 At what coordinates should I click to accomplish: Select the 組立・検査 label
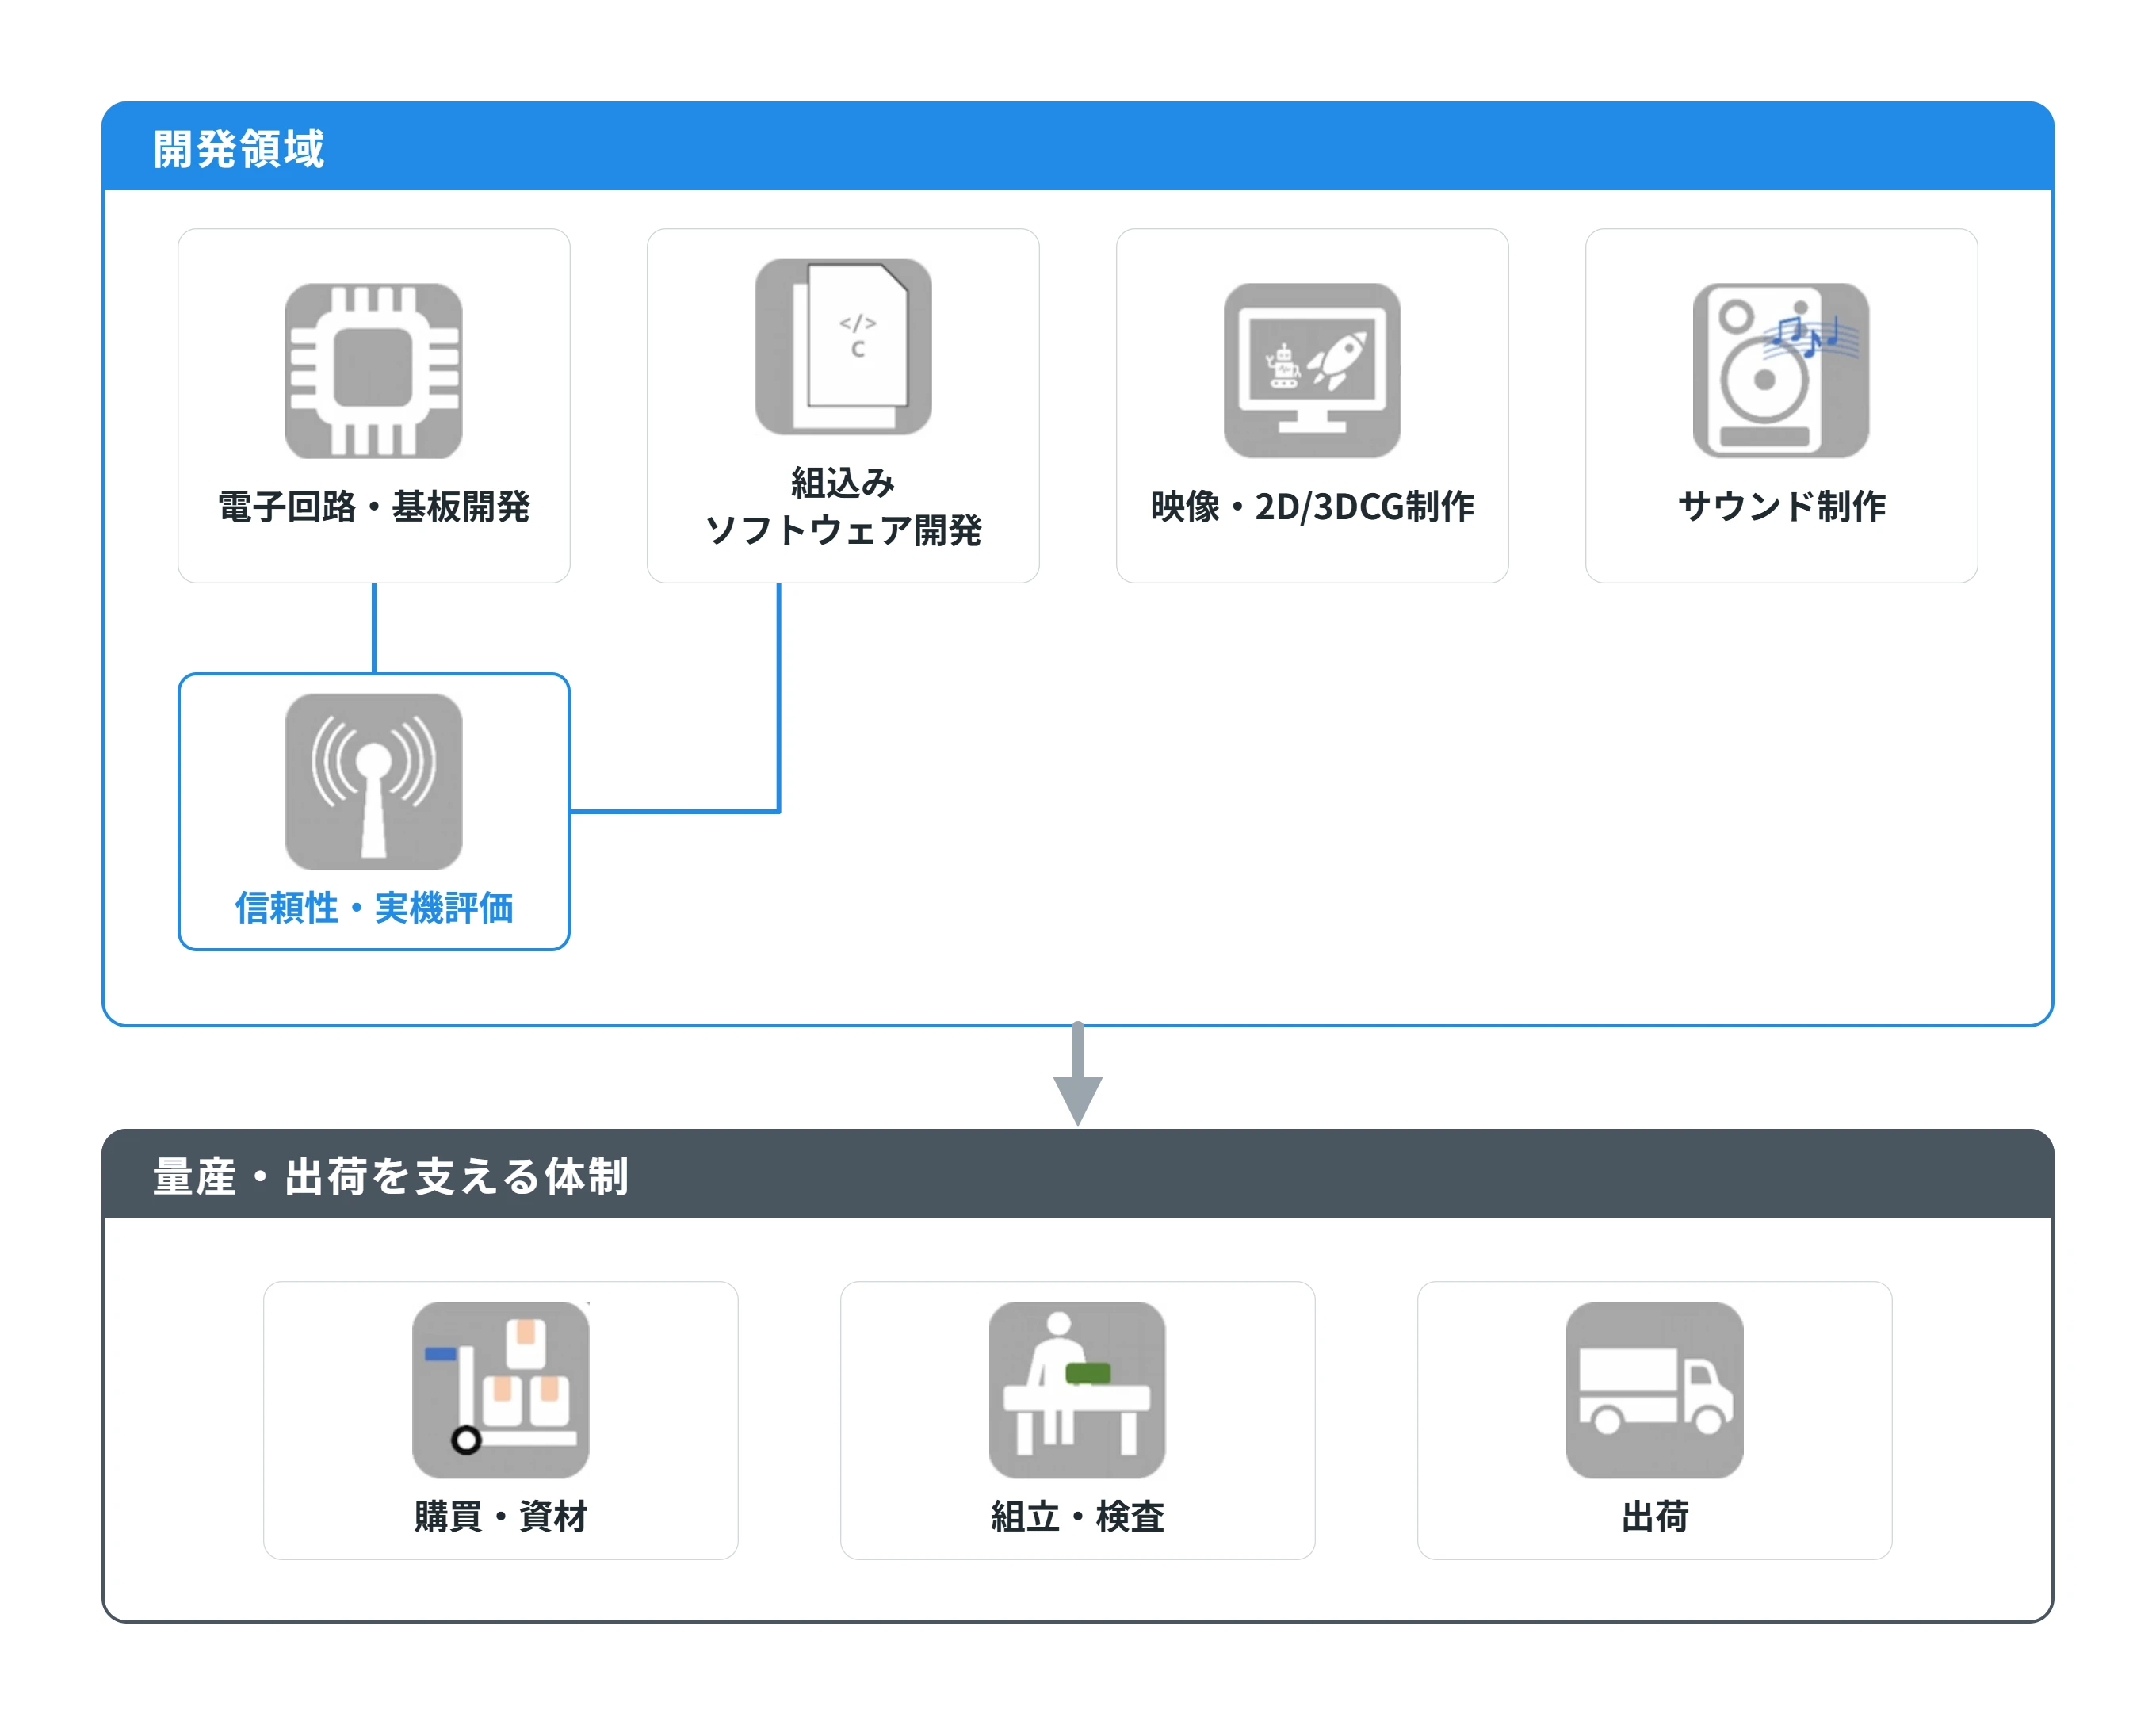click(x=1078, y=1517)
